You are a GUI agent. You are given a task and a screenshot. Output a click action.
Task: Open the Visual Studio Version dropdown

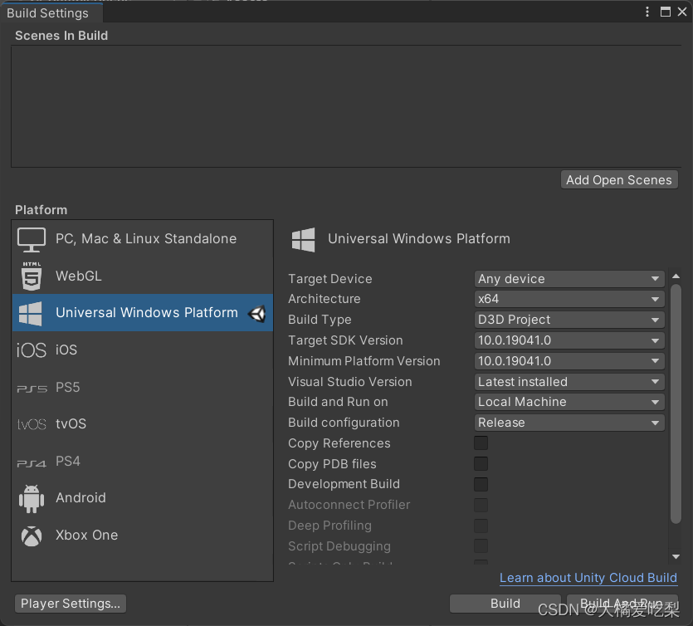569,382
